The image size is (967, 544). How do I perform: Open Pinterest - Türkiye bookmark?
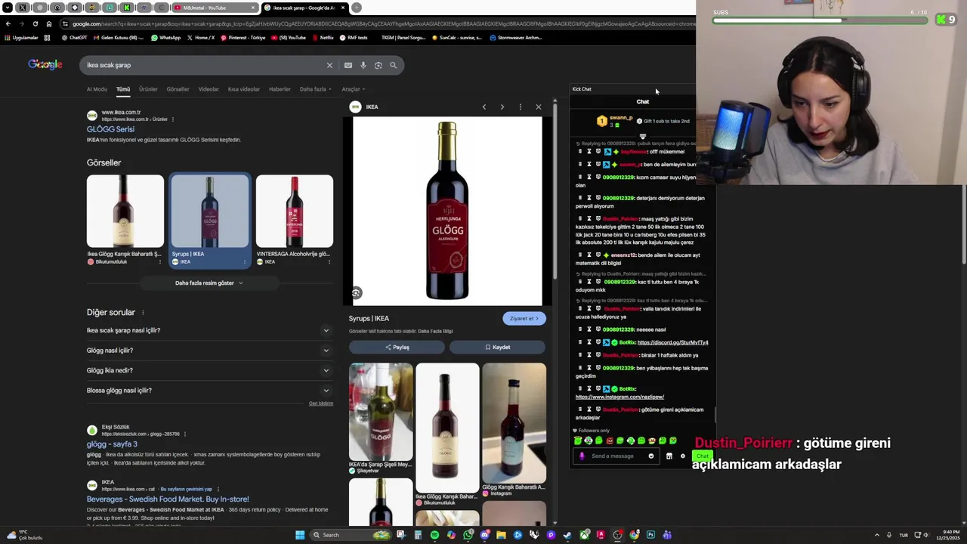click(243, 37)
